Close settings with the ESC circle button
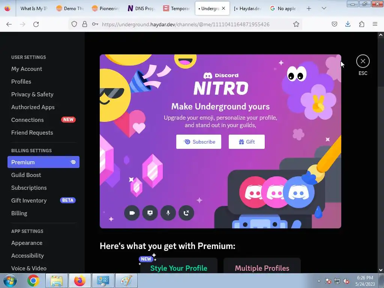 [x=363, y=61]
